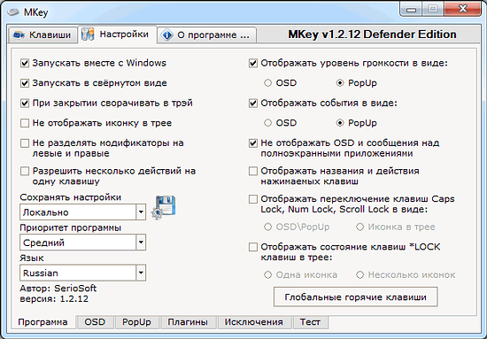Click the Автор: SerioSoft text
This screenshot has height=339, width=487.
(x=58, y=289)
